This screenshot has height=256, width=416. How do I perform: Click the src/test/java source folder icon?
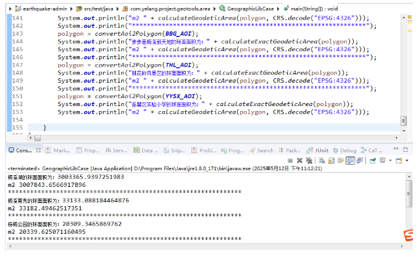(x=79, y=9)
